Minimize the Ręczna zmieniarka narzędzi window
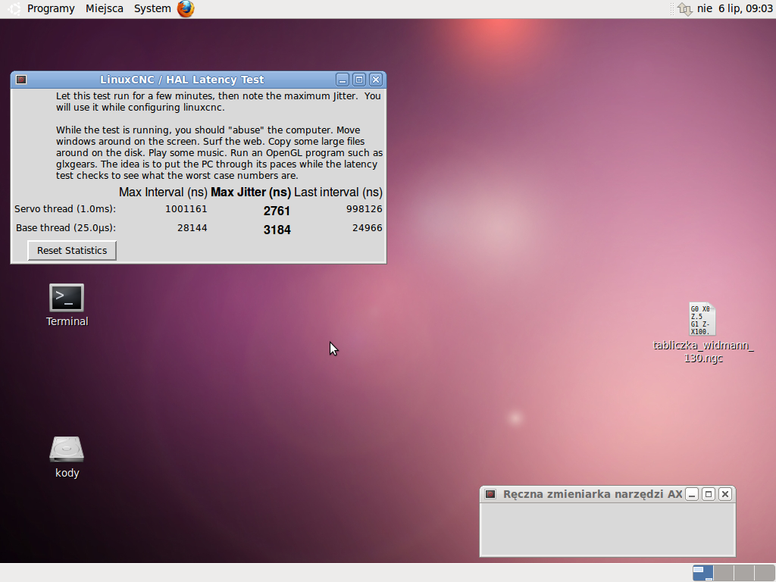This screenshot has height=582, width=776. click(692, 494)
